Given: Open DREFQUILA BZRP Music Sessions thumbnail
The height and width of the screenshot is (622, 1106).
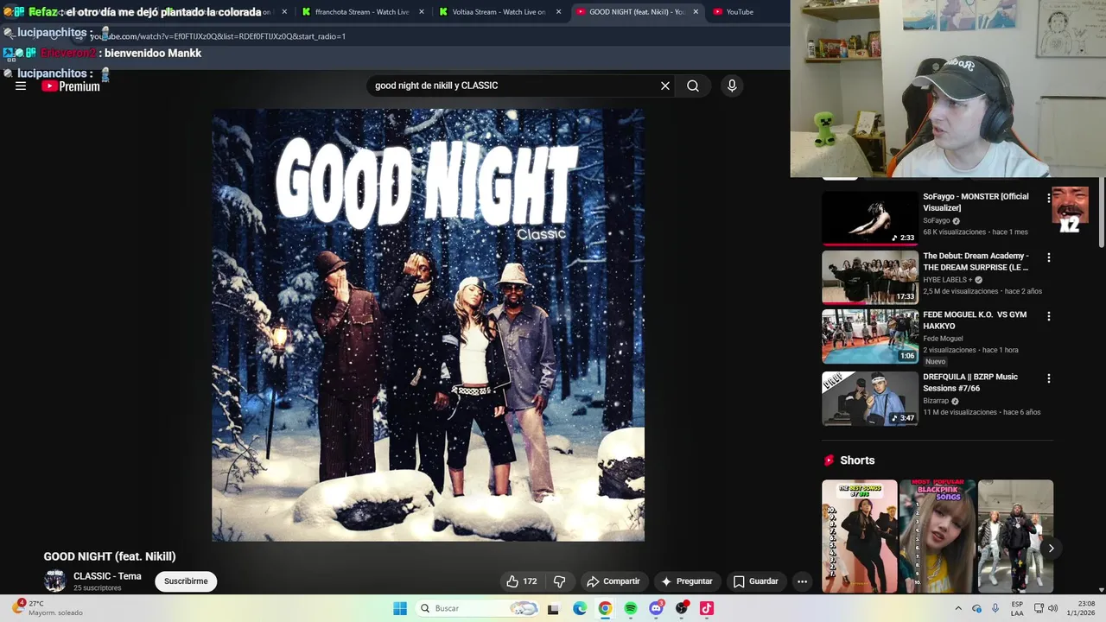Looking at the screenshot, I should [x=870, y=398].
